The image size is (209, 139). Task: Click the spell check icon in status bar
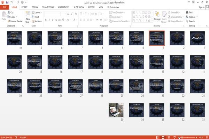pyautogui.click(x=16, y=137)
